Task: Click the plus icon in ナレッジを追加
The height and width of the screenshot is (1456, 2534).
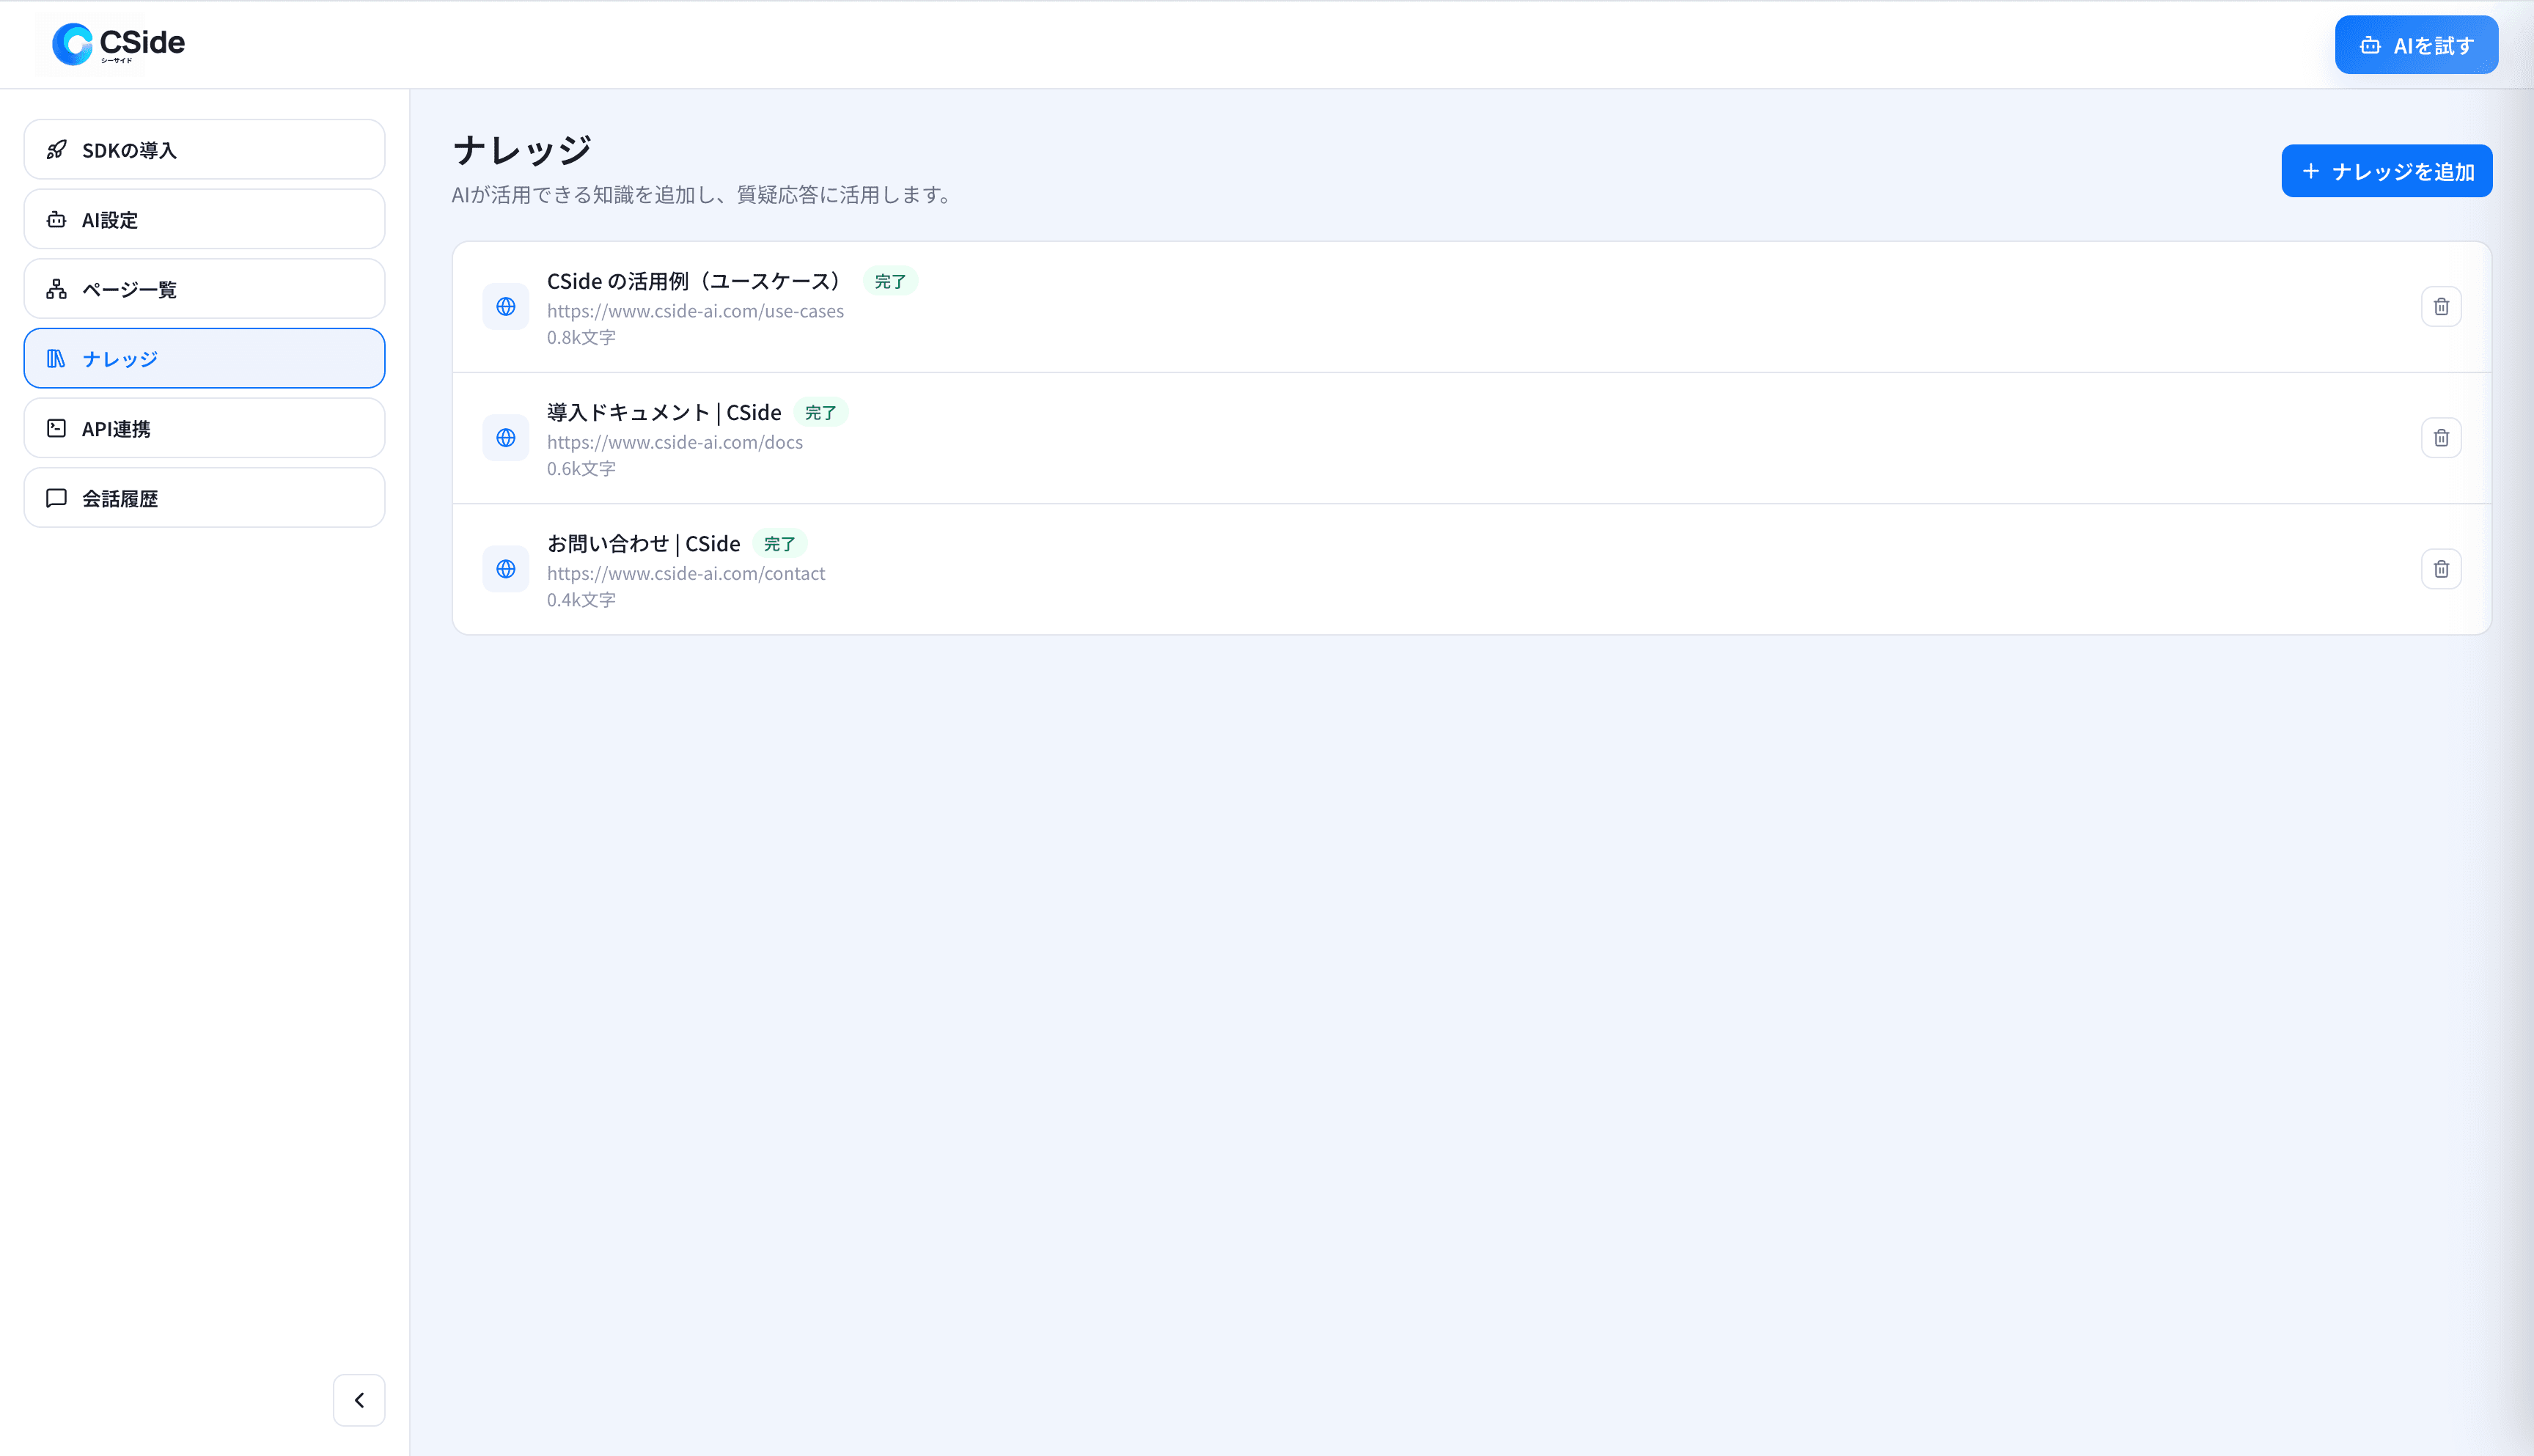Action: [x=2311, y=171]
